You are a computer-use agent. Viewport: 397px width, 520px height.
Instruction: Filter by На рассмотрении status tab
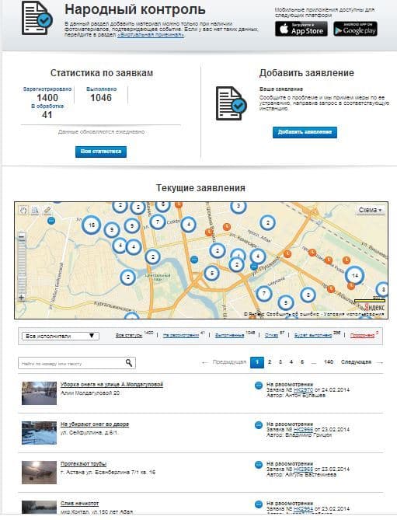[181, 335]
